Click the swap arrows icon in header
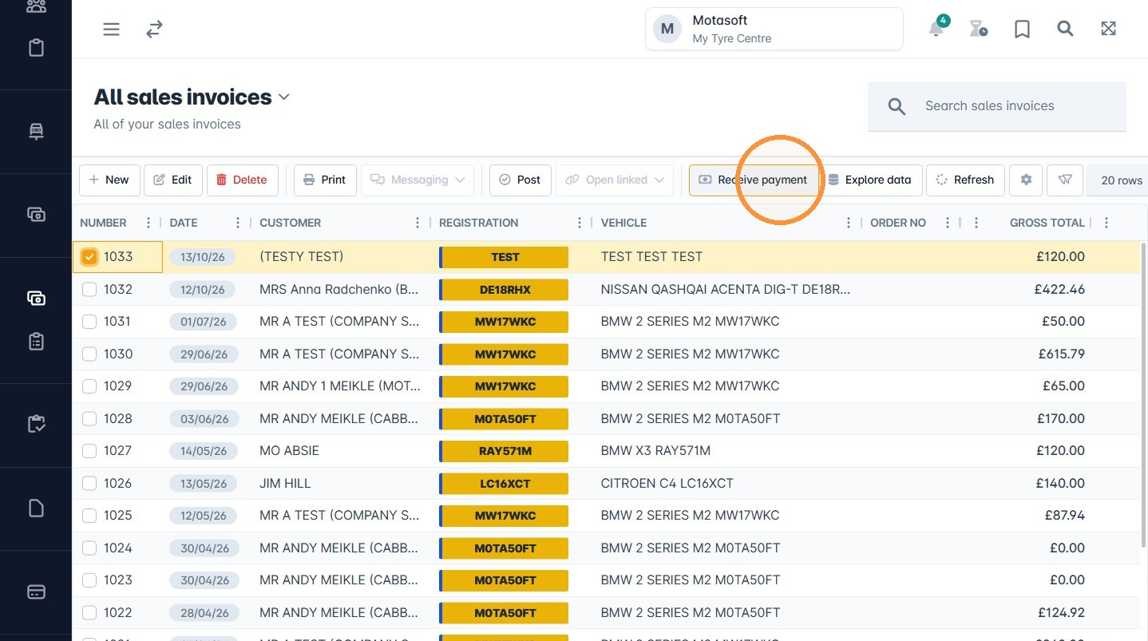 [154, 30]
